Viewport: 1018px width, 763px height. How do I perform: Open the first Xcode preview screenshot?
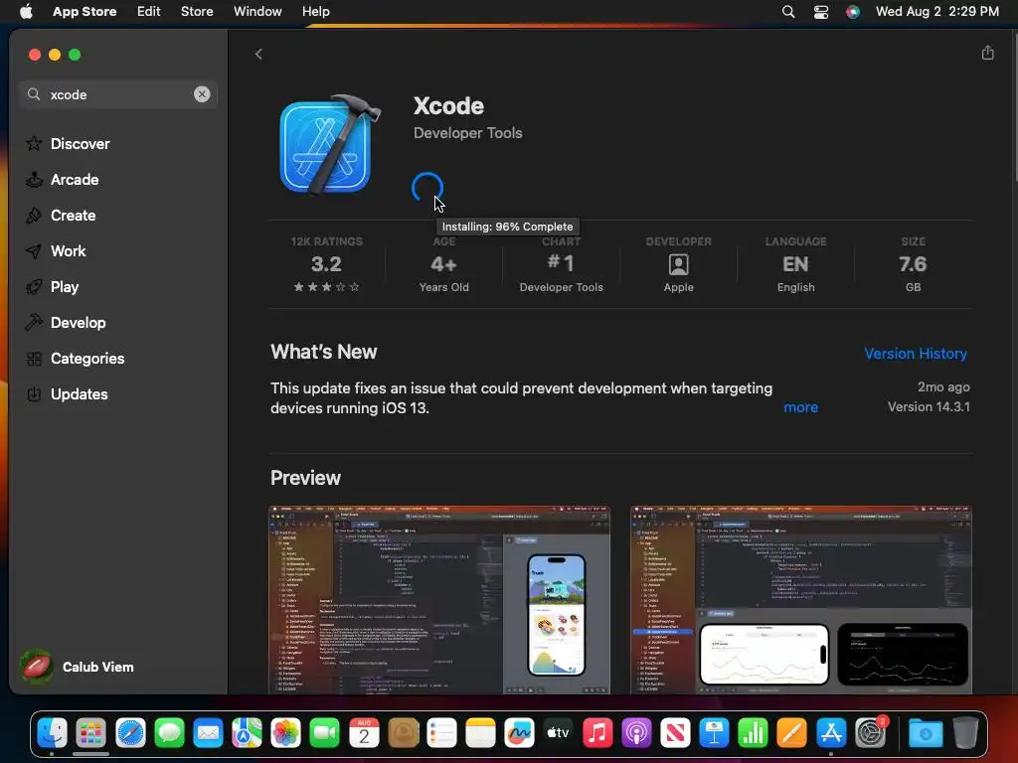click(x=439, y=599)
